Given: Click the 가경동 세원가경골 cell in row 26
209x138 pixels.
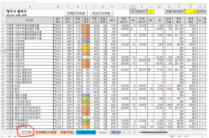Looking at the screenshot, I should (30, 95).
